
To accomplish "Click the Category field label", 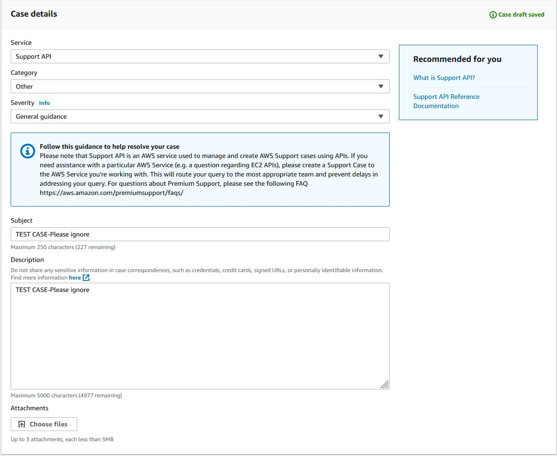I will [24, 73].
